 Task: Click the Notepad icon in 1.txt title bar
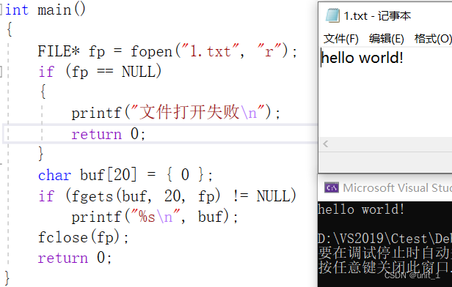[x=332, y=15]
